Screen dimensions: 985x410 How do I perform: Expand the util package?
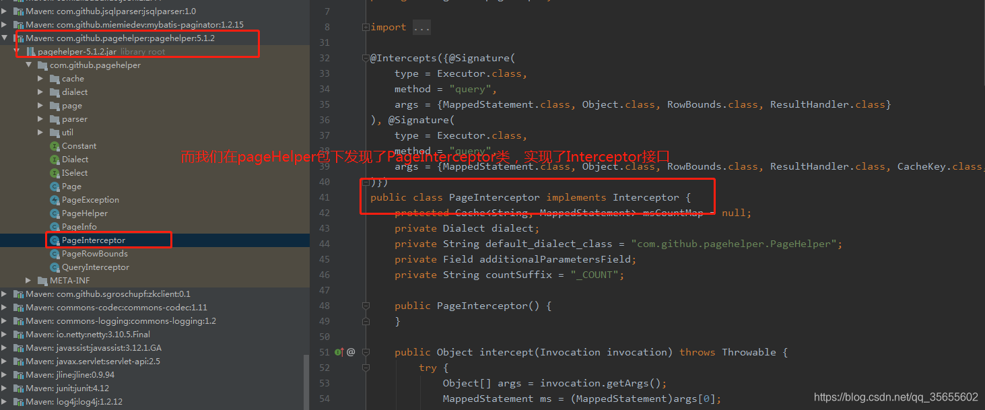pos(40,133)
